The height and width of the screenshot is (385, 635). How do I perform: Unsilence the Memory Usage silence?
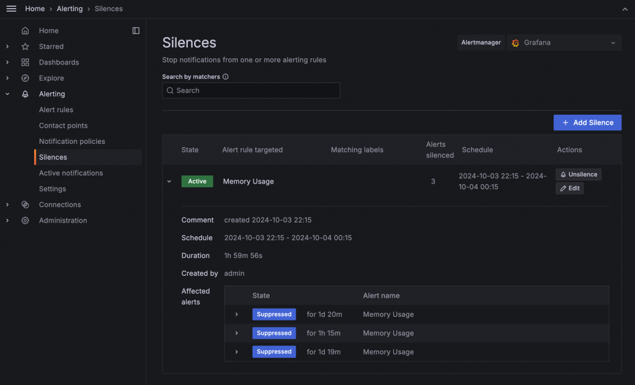pos(578,175)
